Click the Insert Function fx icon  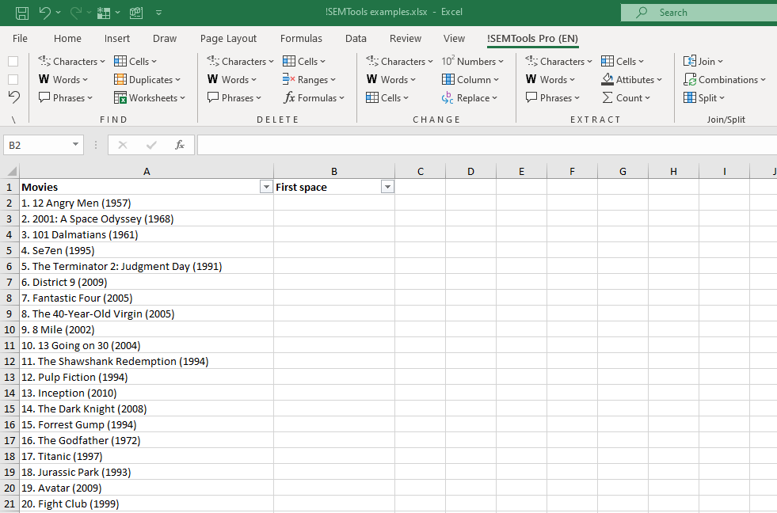179,145
